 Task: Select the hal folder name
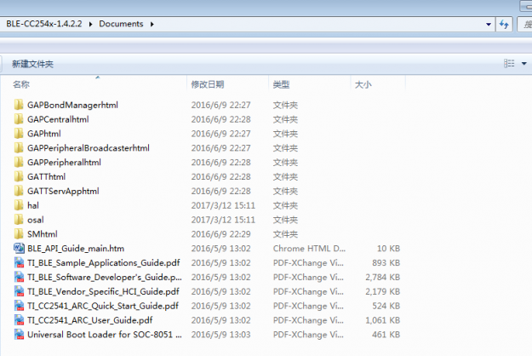[33, 205]
